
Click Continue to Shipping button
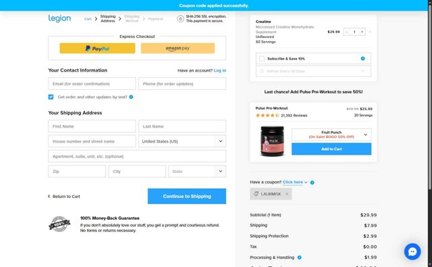pos(187,196)
